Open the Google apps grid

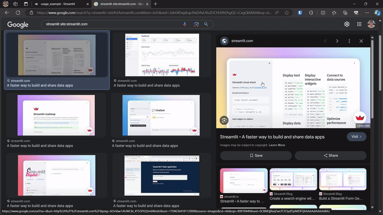click(359, 24)
